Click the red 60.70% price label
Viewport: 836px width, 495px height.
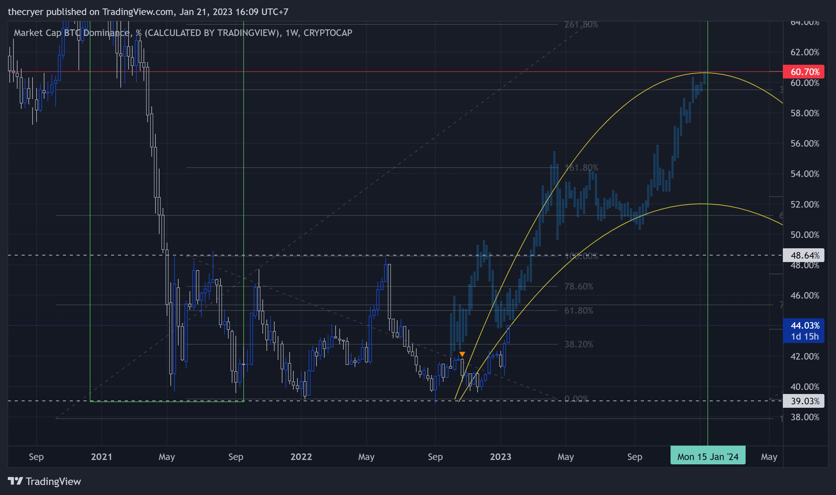[803, 72]
